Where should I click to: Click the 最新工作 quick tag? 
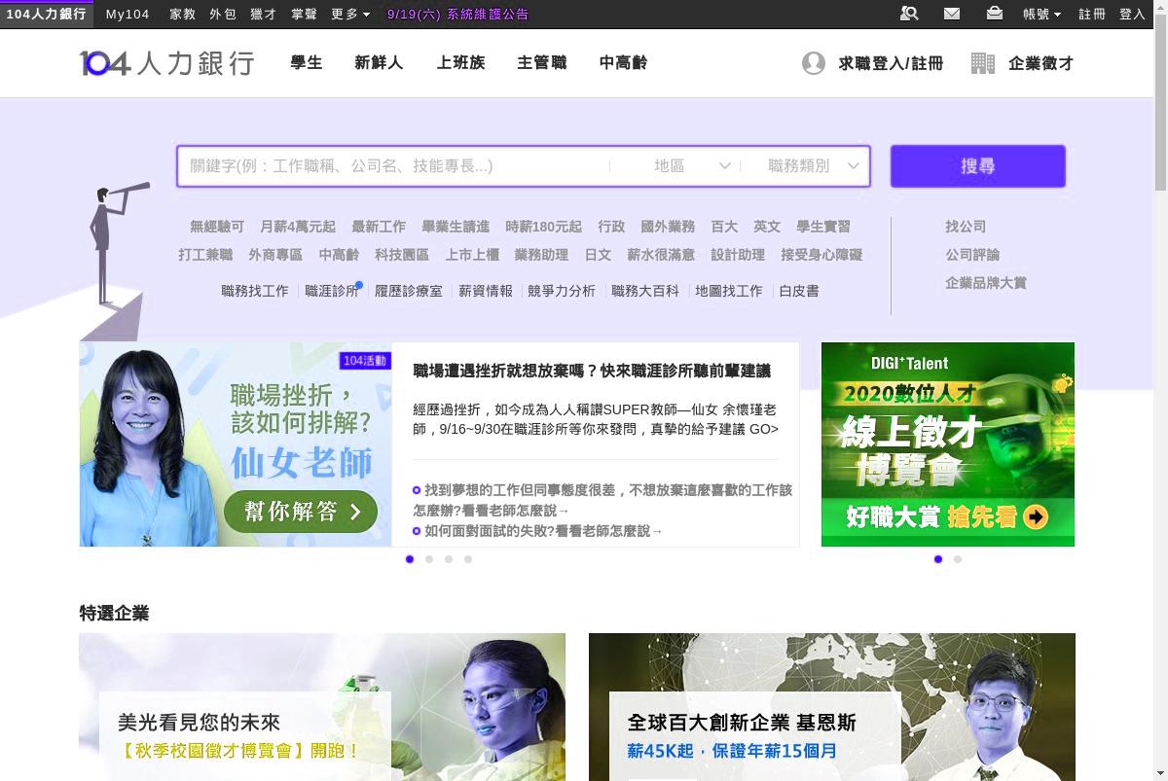click(379, 227)
